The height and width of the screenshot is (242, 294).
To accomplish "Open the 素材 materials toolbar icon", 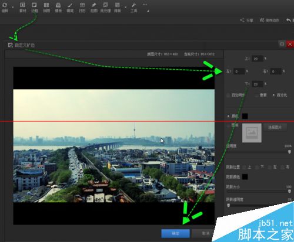I will (x=23, y=8).
